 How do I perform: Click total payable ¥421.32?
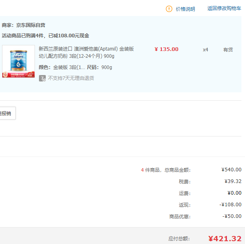click(x=225, y=239)
